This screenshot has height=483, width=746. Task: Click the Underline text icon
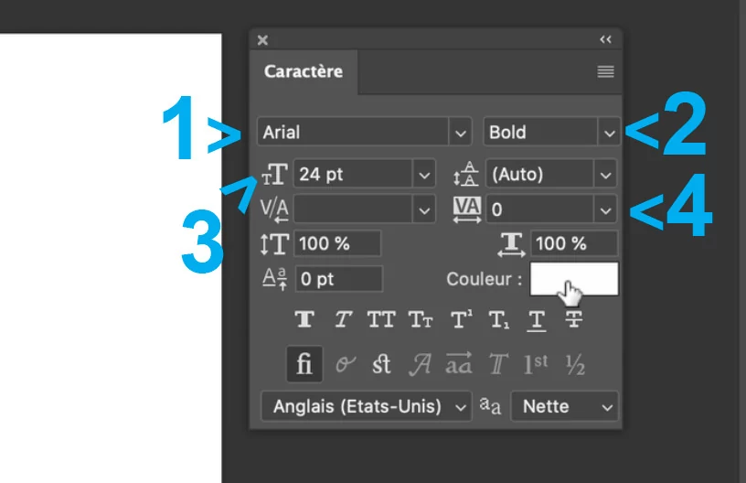coord(537,320)
